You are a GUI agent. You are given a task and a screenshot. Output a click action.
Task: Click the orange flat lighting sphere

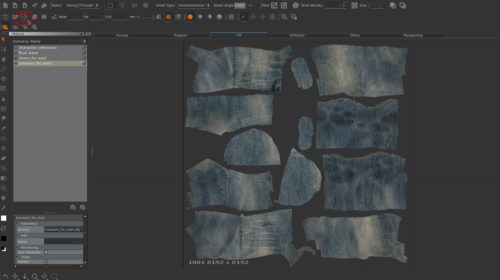[x=190, y=17]
